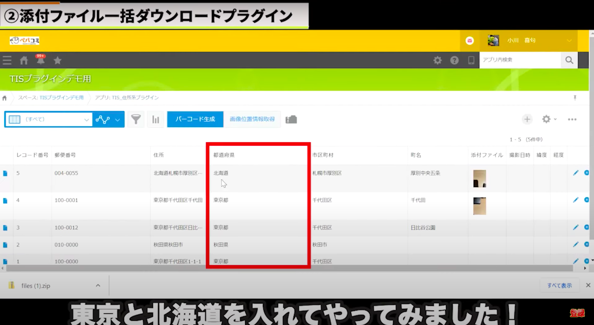Click the attachment bulk download folder icon
This screenshot has width=594, height=325.
[x=291, y=119]
